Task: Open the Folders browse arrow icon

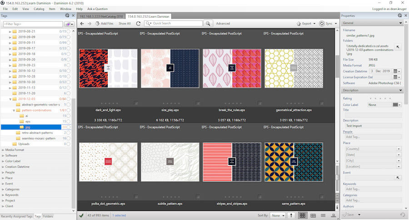Action: 398,47
